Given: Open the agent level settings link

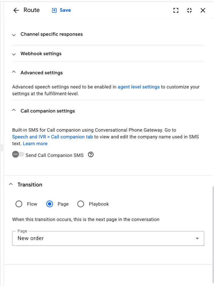Looking at the screenshot, I should coord(139,87).
